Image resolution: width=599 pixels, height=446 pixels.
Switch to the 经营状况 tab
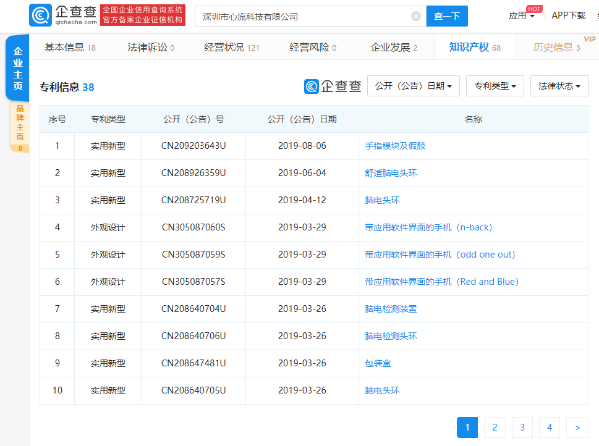tap(232, 48)
